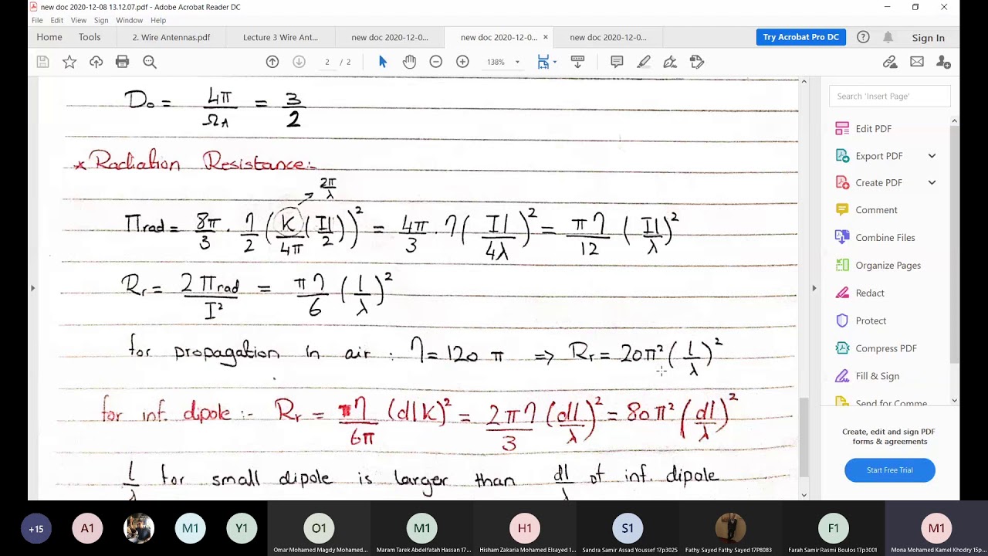
Task: Click the share with others icon
Action: 943,62
